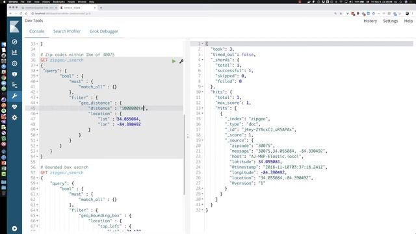Open Timelion mask icon in sidebar
416x234 pixels.
pyautogui.click(x=14, y=74)
